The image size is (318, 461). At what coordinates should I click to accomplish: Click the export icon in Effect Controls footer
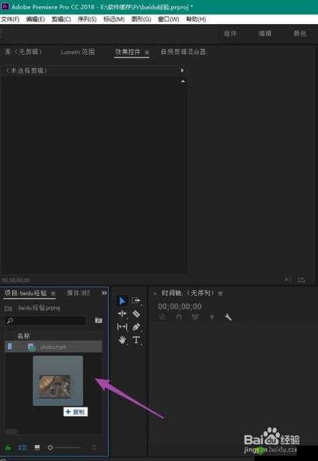click(301, 280)
